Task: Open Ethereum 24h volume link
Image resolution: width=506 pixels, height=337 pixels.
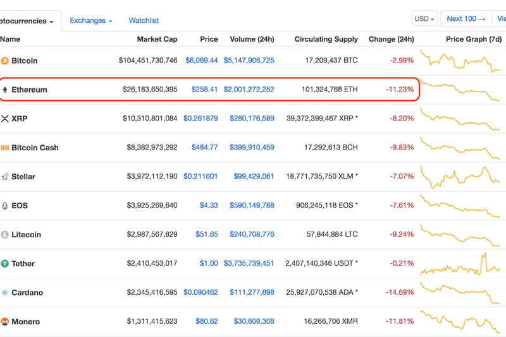Action: 249,90
